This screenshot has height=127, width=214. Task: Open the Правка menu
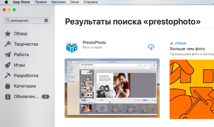click(x=41, y=2)
